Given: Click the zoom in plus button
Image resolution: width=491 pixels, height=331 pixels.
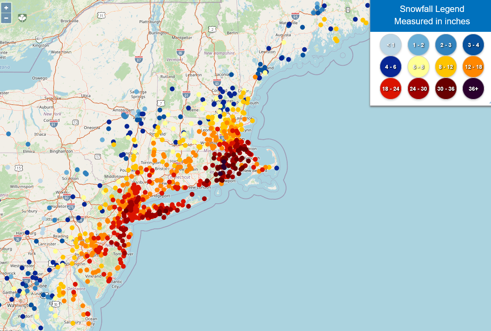Looking at the screenshot, I should [6, 8].
